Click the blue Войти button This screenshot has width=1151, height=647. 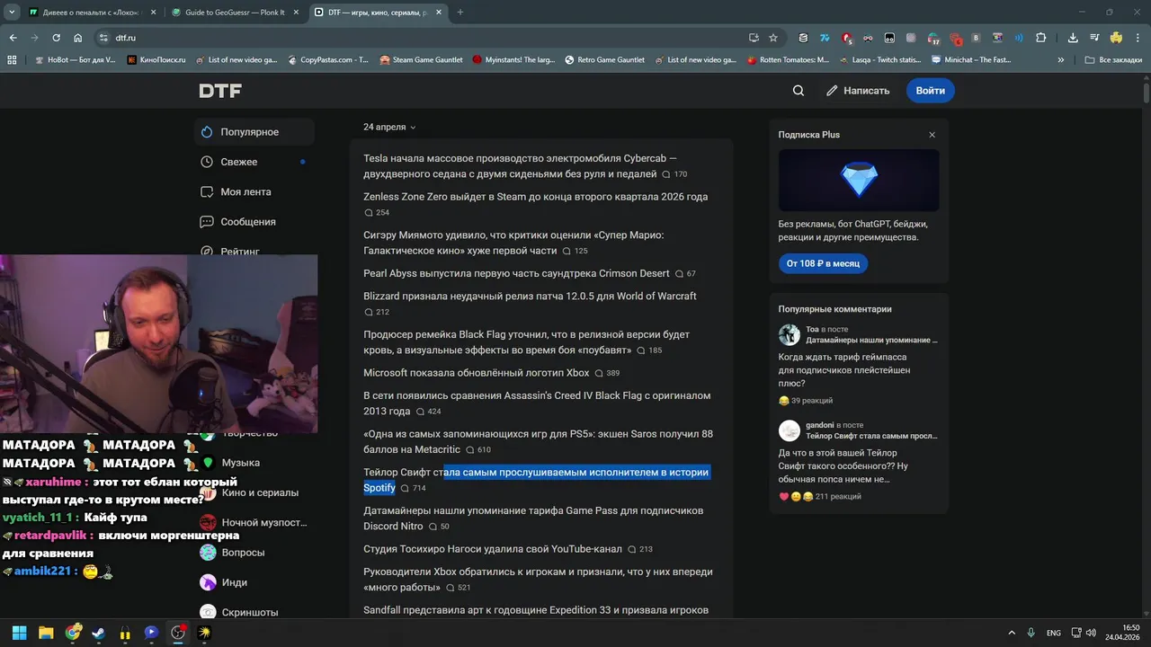click(931, 91)
